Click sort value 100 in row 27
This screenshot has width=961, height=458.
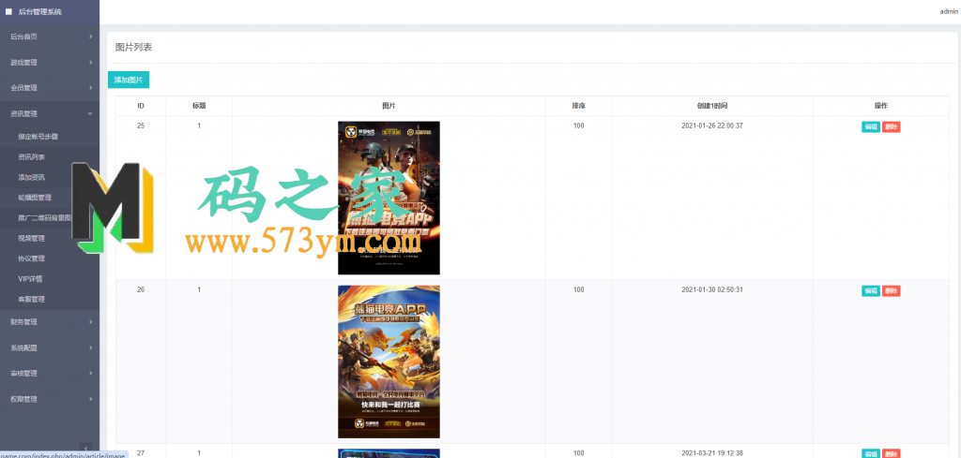(x=578, y=453)
